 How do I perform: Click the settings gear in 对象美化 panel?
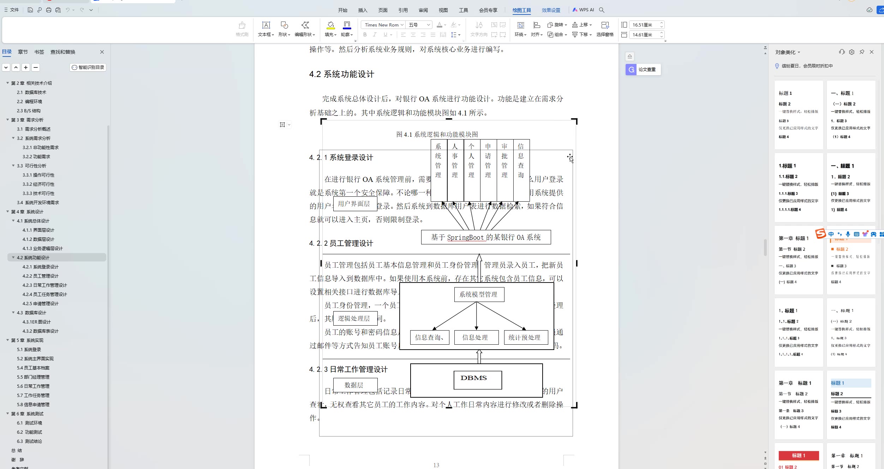pos(852,52)
